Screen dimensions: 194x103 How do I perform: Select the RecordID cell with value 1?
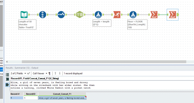(31, 98)
